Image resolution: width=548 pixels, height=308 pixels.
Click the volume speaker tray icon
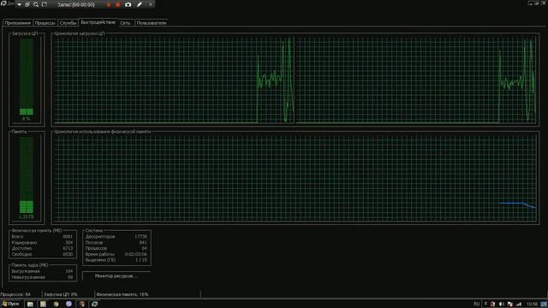[x=502, y=305]
